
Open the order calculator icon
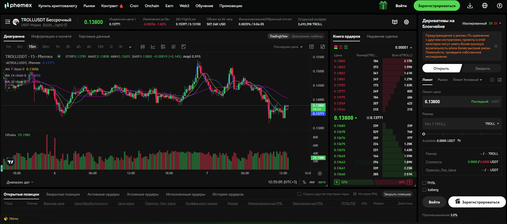coord(499,80)
